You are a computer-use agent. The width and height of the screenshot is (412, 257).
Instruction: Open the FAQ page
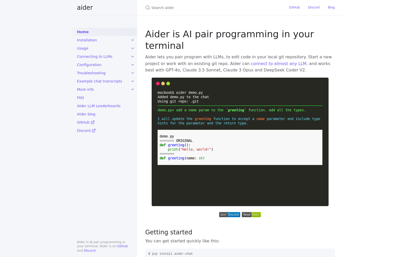pyautogui.click(x=80, y=98)
